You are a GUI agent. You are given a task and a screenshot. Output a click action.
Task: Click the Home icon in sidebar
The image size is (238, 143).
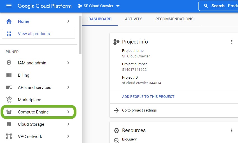(x=9, y=21)
